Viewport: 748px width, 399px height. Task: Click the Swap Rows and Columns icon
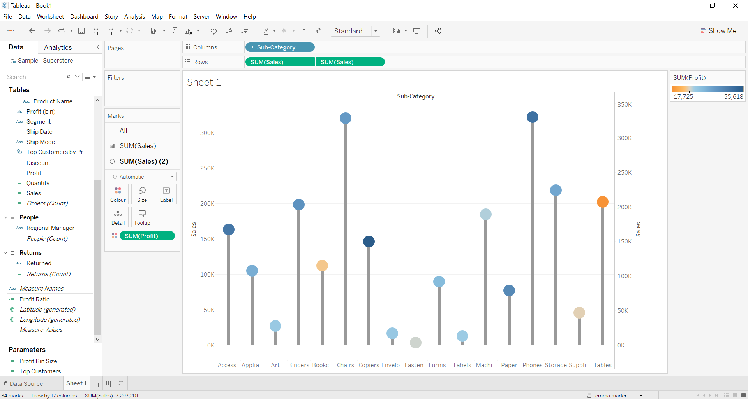[x=214, y=31]
